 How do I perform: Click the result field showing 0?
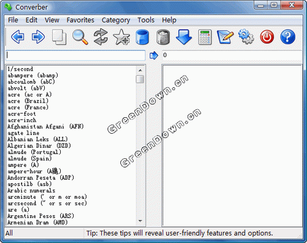point(232,55)
